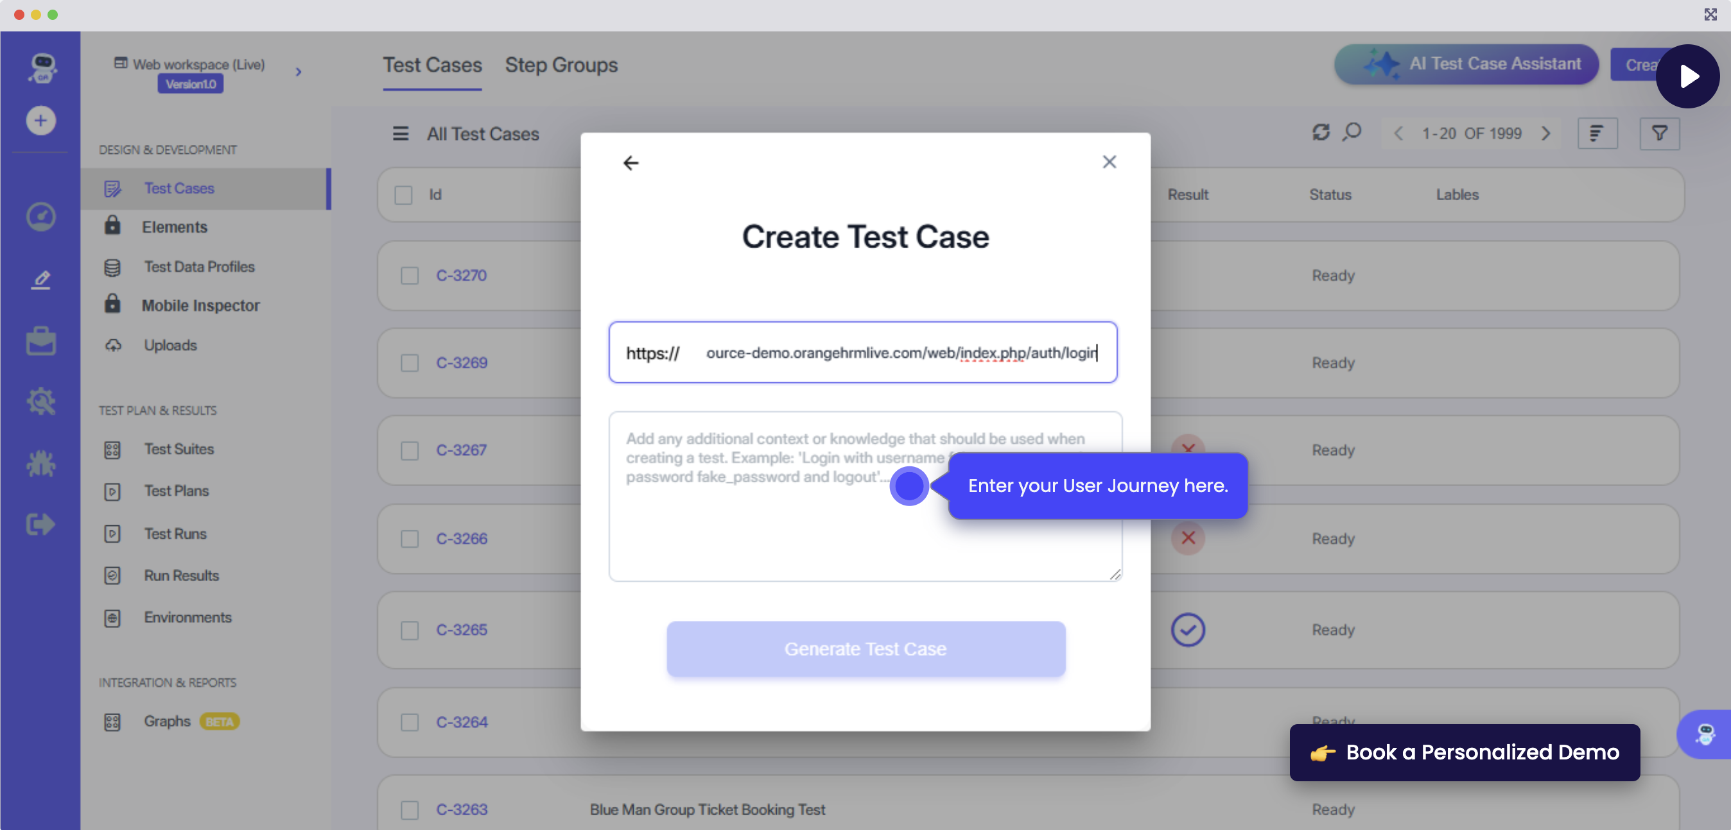
Task: Go to next page of test cases
Action: pos(1545,133)
